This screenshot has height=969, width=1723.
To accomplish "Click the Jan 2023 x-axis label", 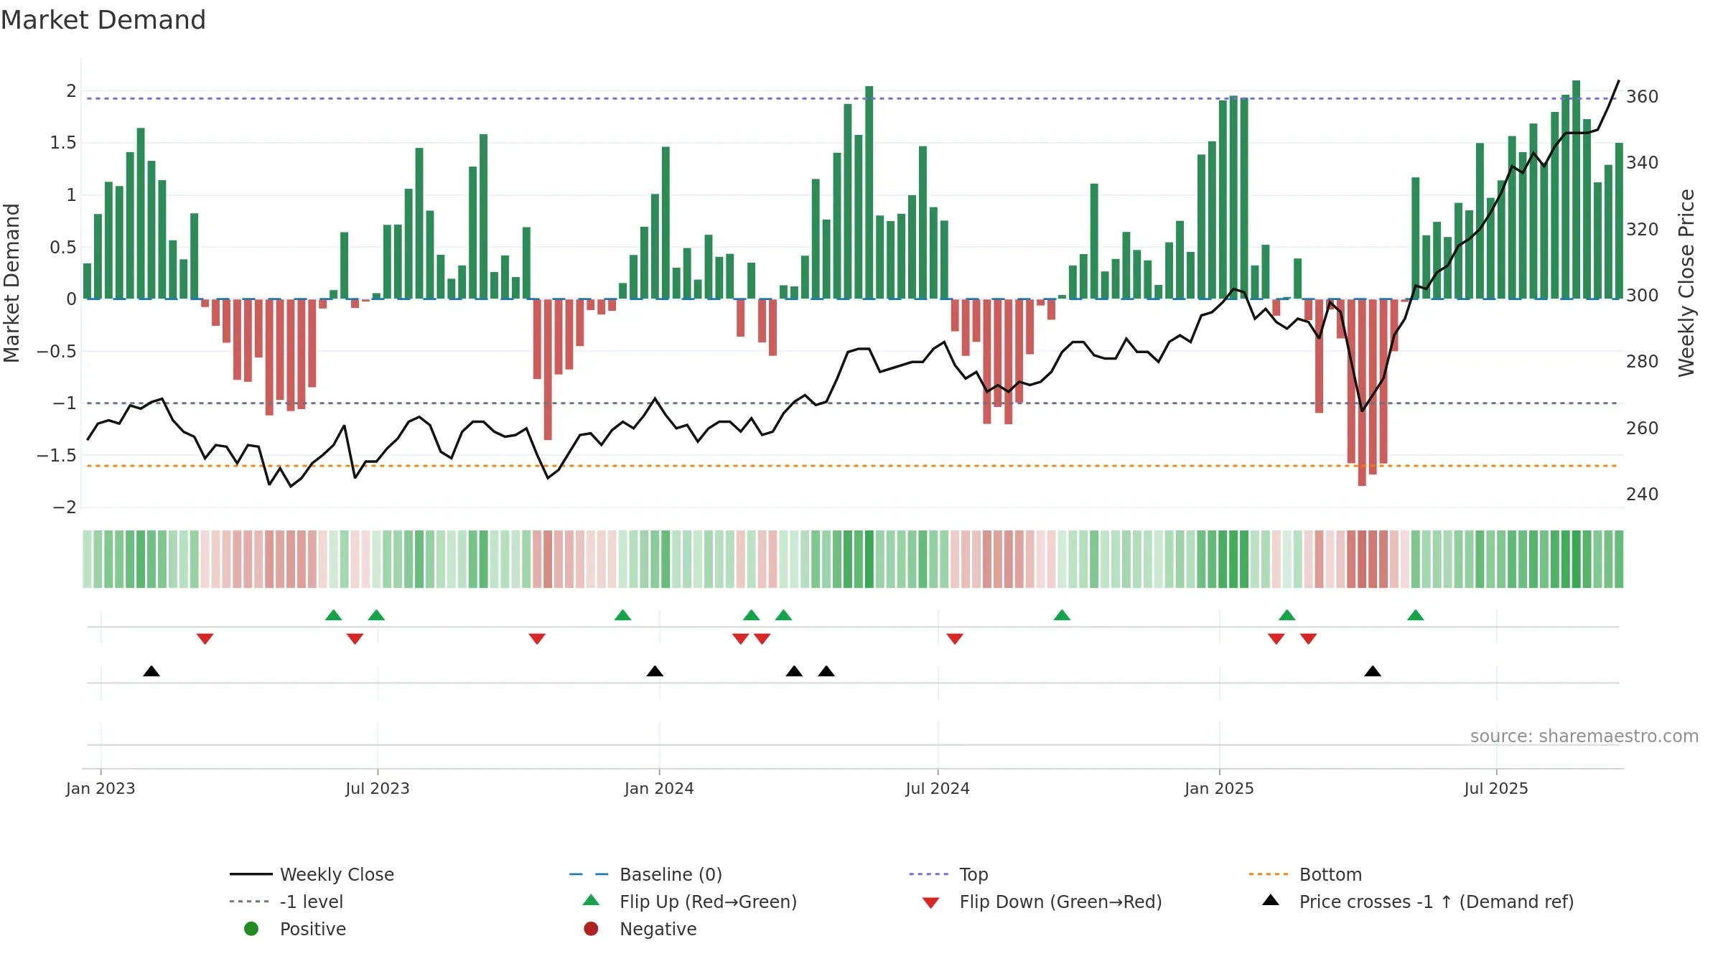I will (101, 788).
